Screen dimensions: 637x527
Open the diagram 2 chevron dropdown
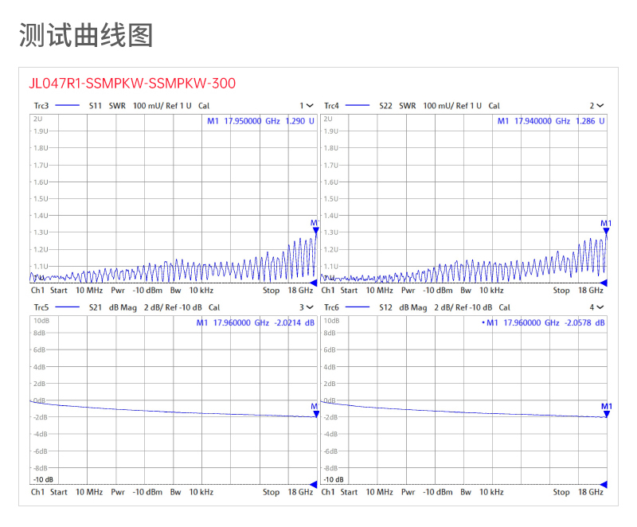[600, 106]
